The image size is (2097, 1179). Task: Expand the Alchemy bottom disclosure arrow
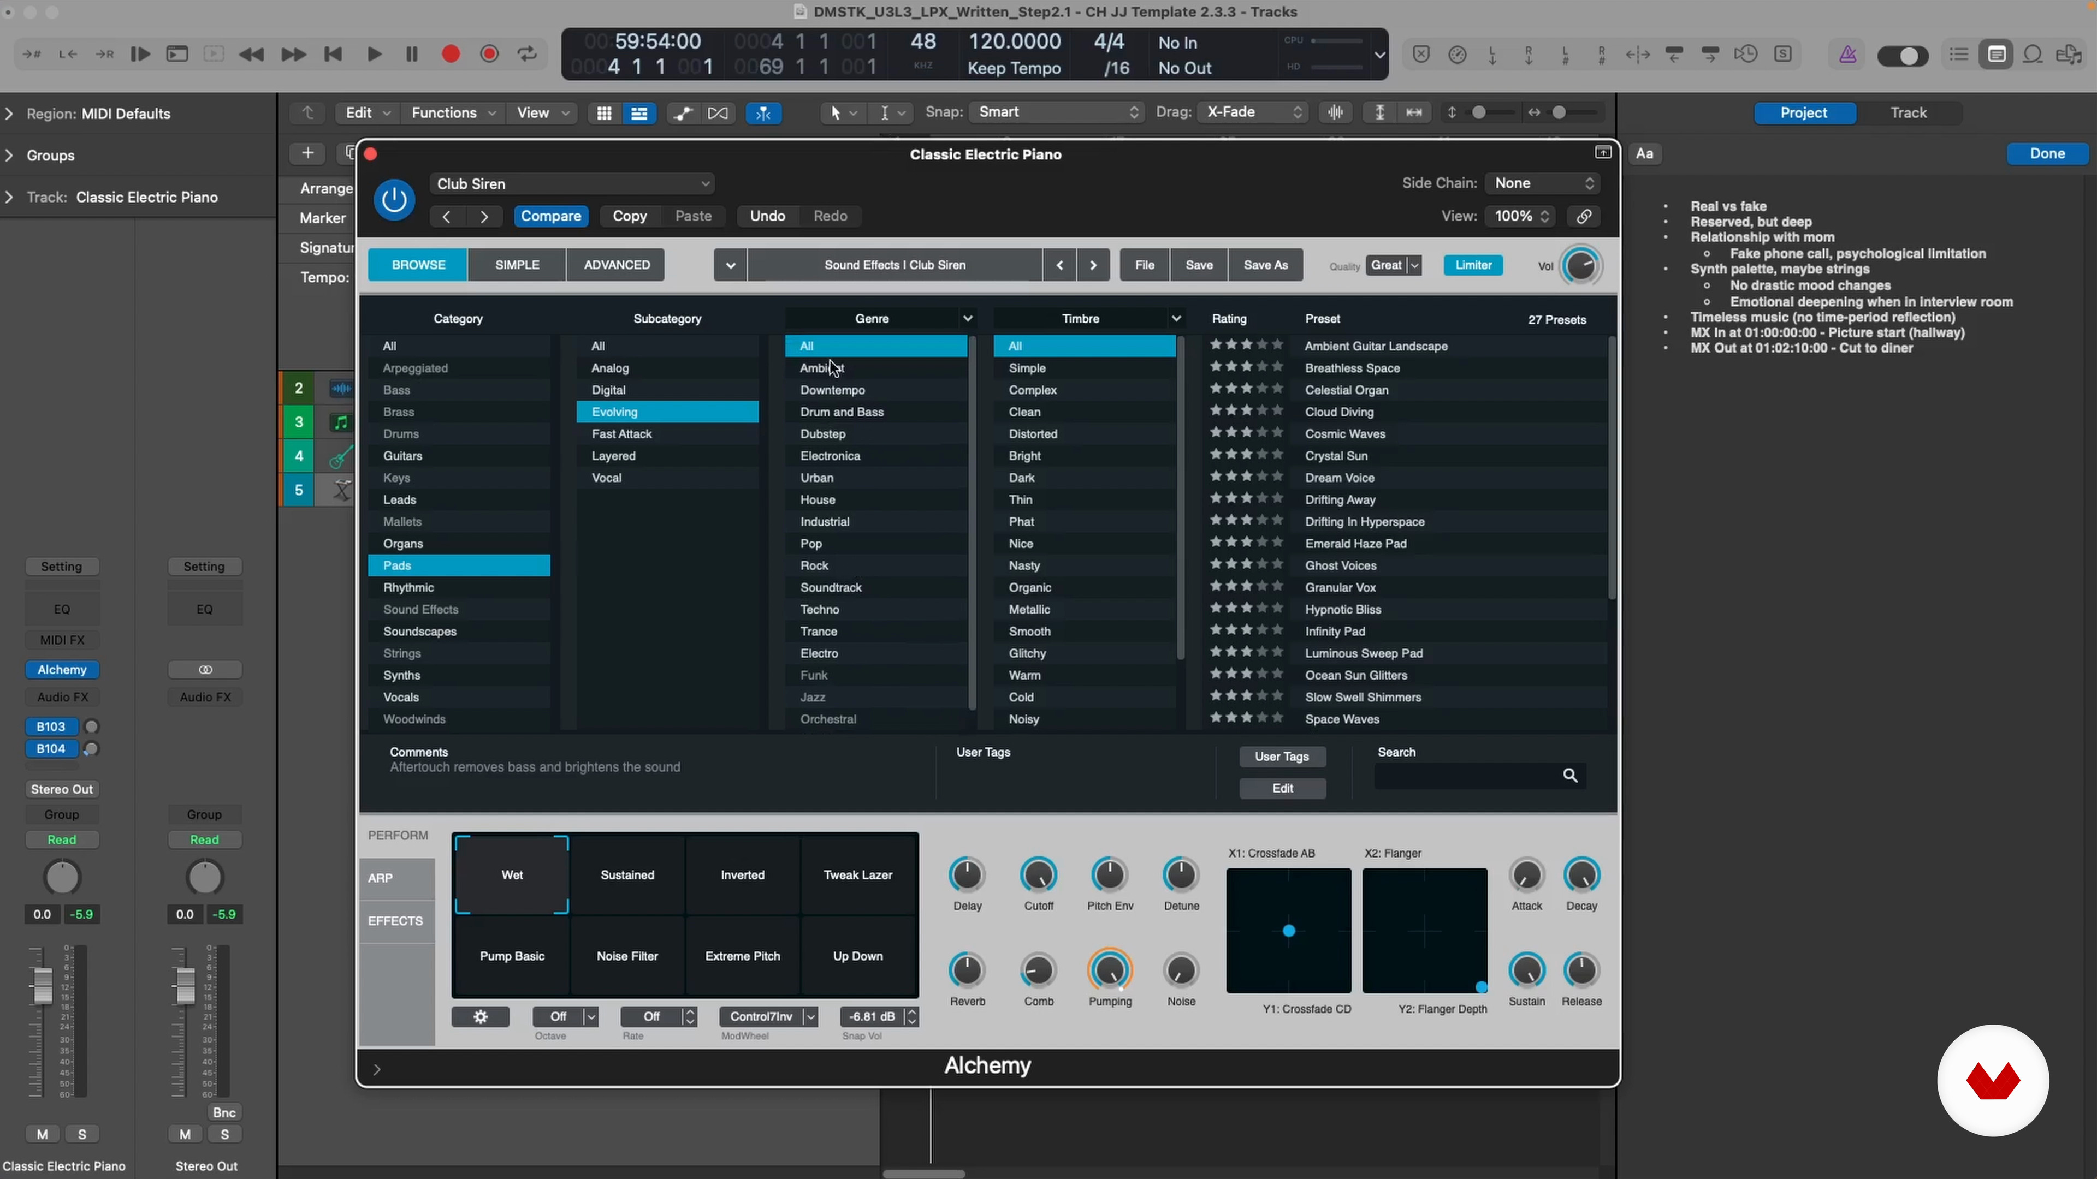(x=377, y=1069)
